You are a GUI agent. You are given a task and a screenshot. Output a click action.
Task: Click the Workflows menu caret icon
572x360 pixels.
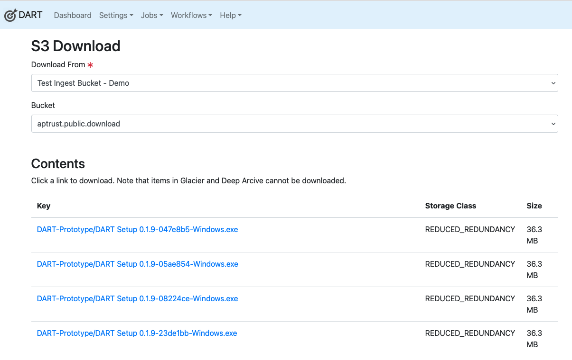tap(211, 16)
